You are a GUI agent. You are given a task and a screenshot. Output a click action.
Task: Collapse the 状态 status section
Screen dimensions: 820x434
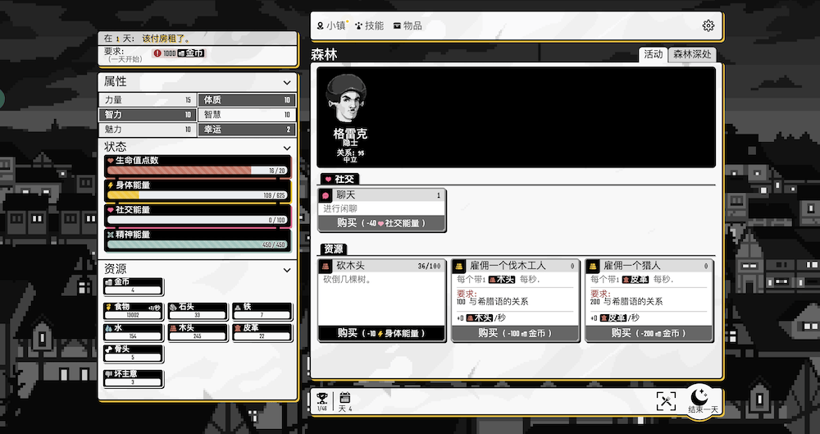pyautogui.click(x=287, y=147)
